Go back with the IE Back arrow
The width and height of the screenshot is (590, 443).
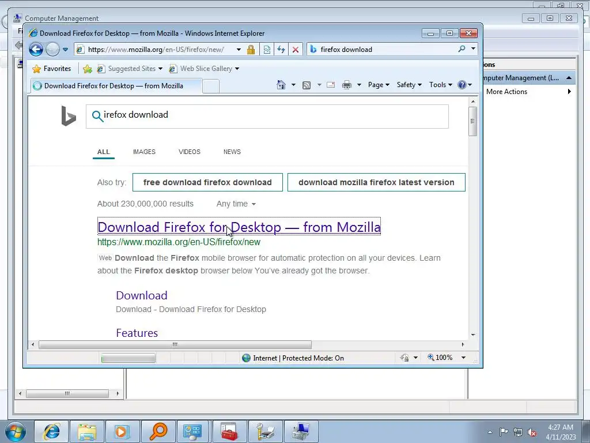coord(36,50)
